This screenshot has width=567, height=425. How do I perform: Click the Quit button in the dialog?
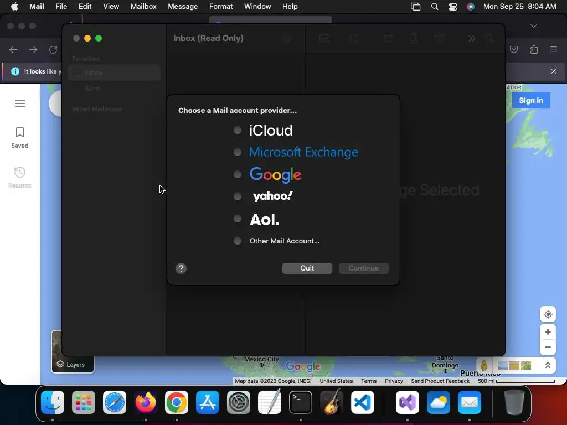(x=307, y=268)
